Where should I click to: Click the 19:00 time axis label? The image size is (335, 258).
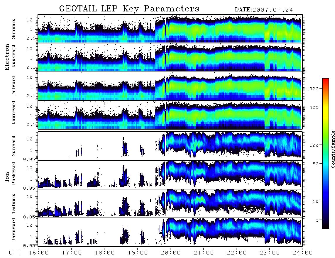(x=138, y=253)
